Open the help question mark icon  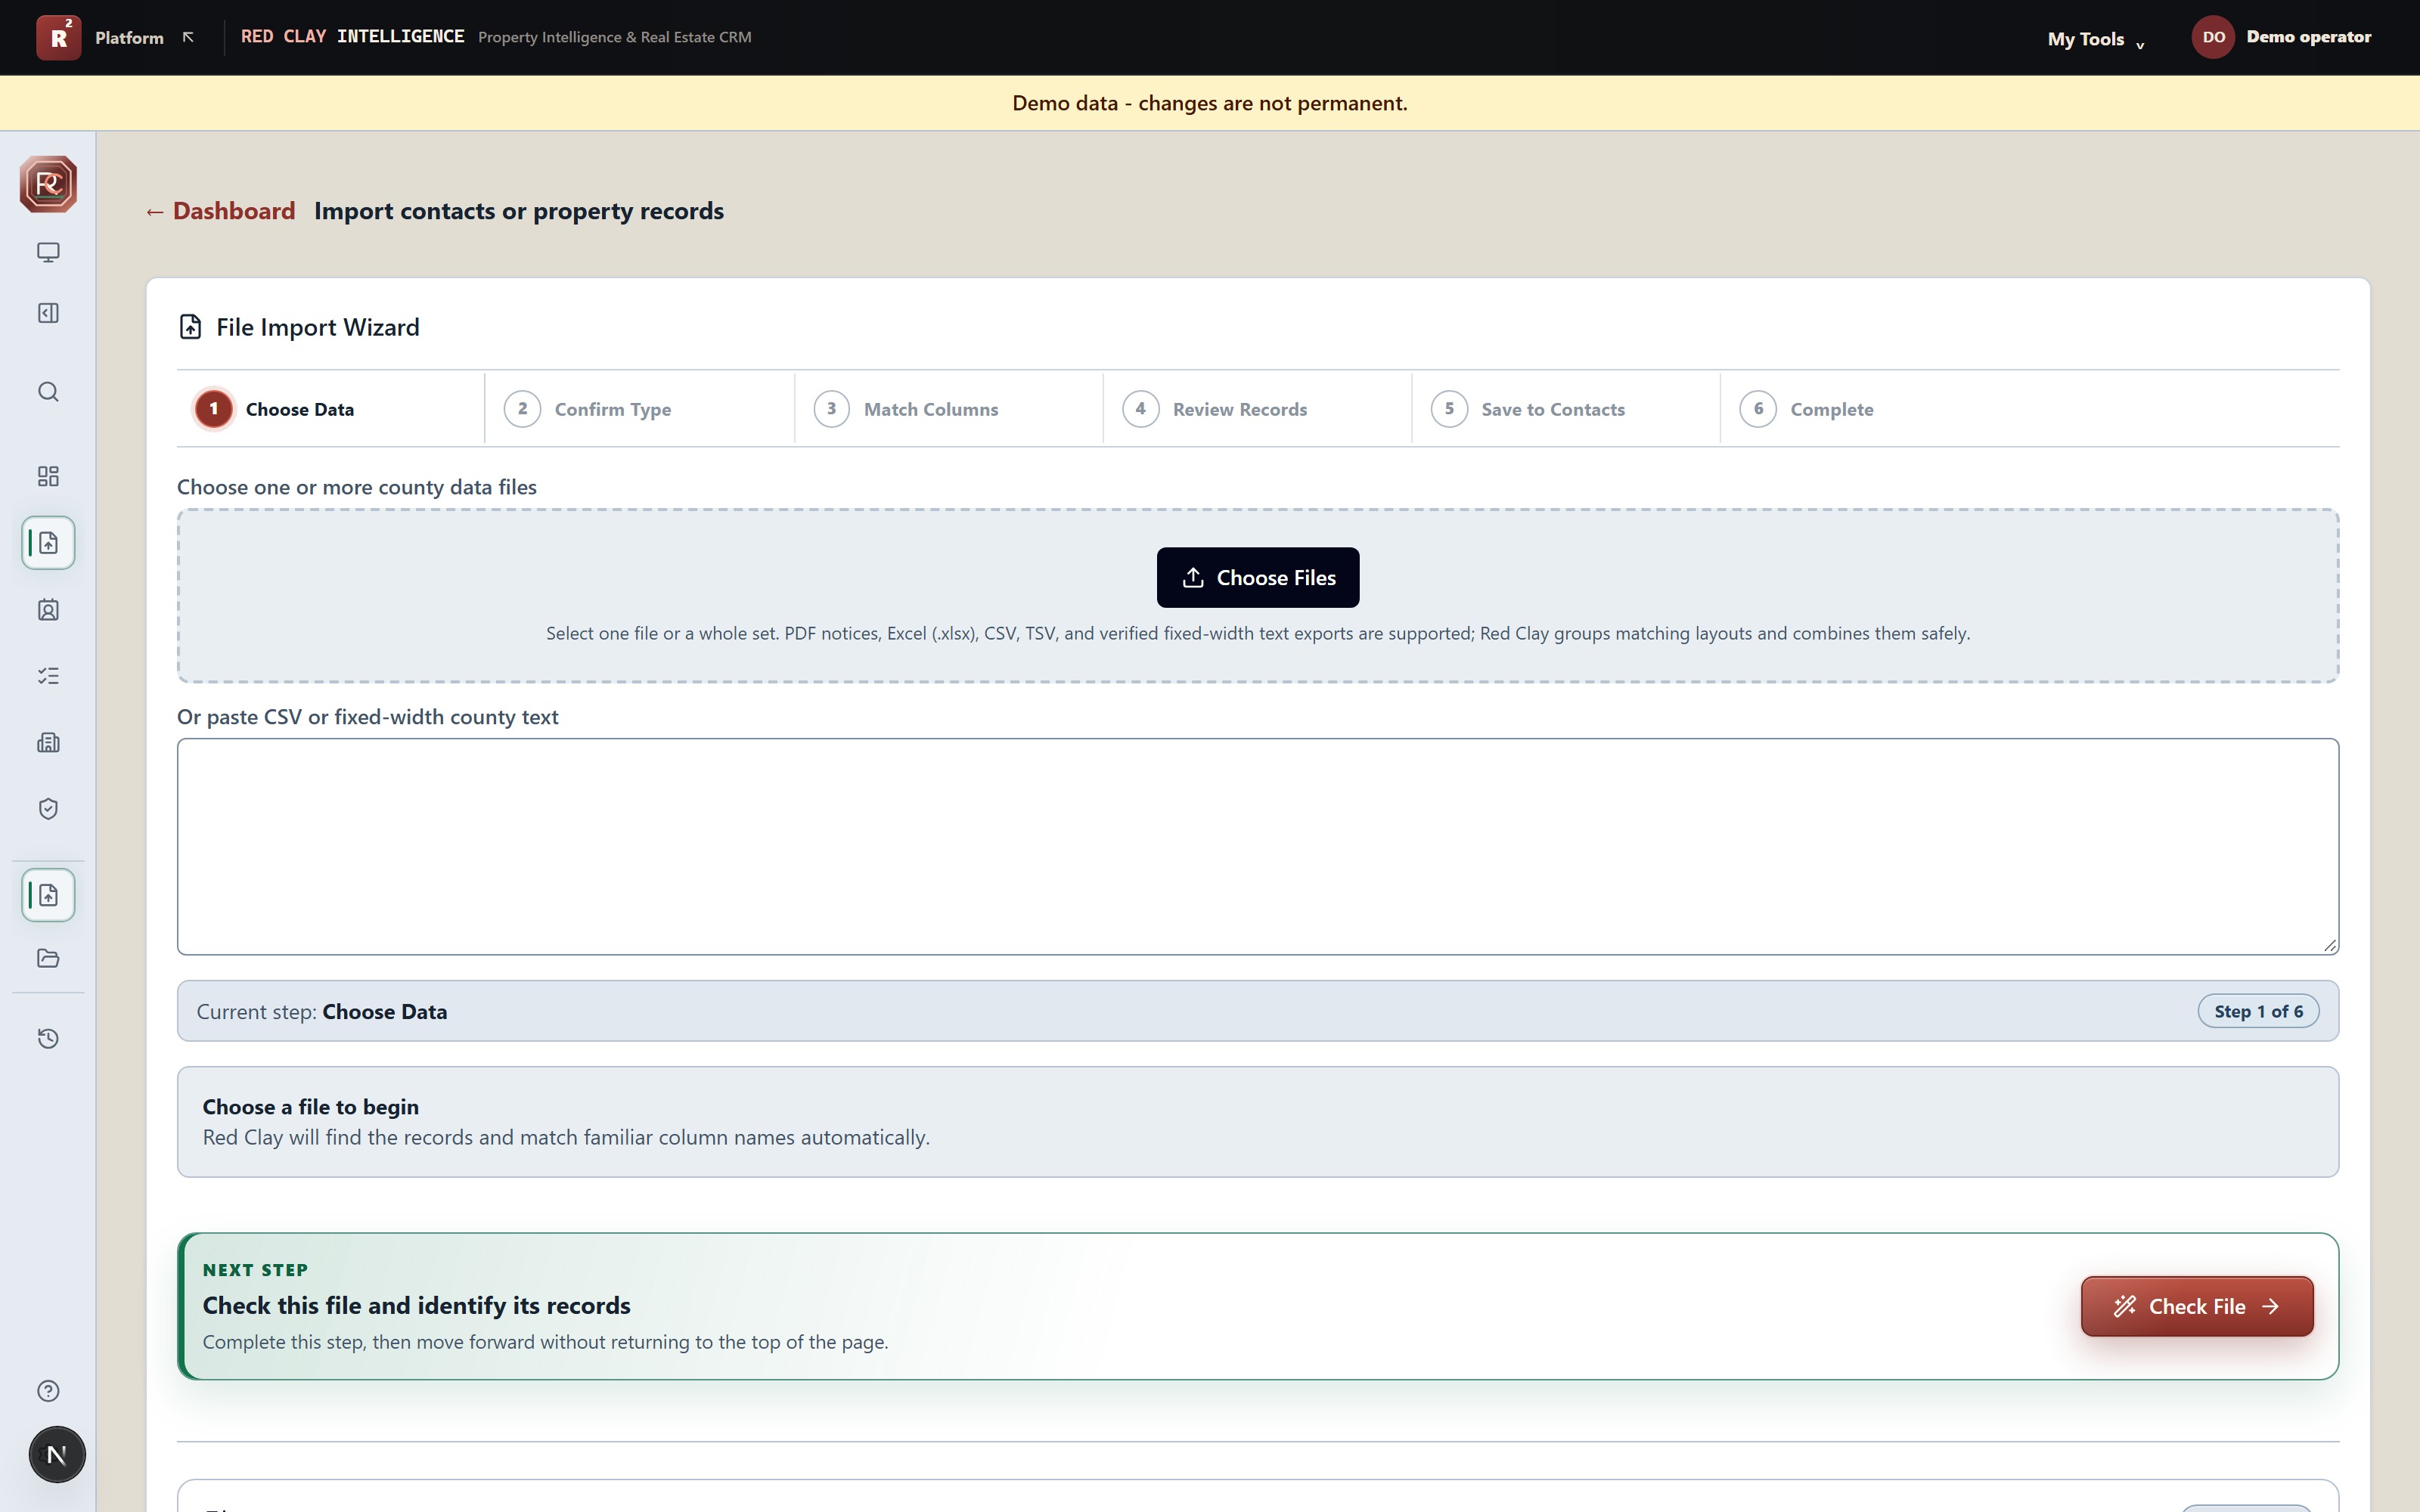pyautogui.click(x=48, y=1391)
